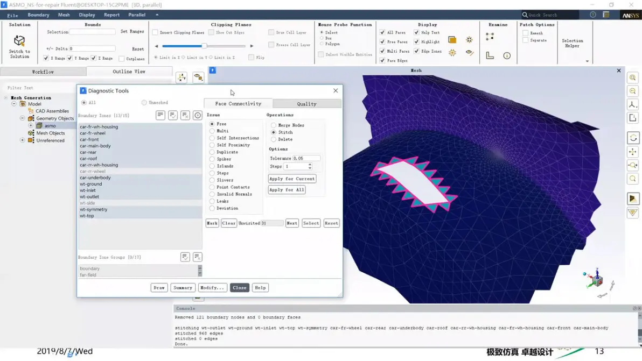Enable Insert Clipping Planes checkbox
The height and width of the screenshot is (361, 642).
point(155,32)
